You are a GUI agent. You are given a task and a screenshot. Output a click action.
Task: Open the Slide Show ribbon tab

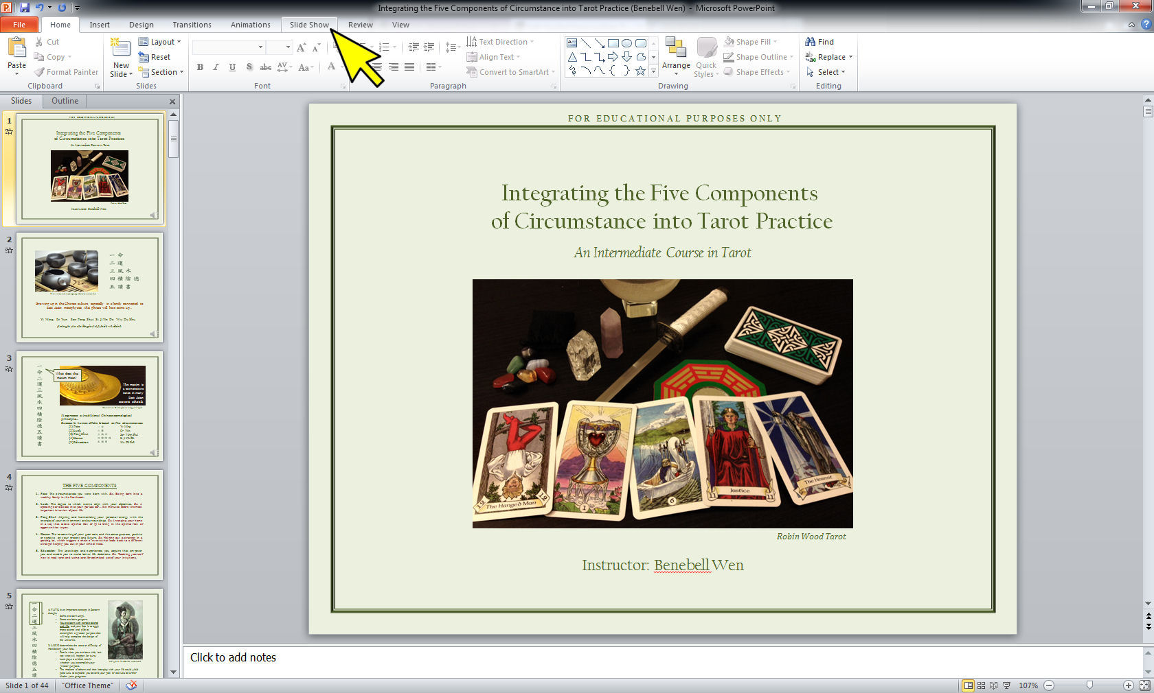coord(309,25)
